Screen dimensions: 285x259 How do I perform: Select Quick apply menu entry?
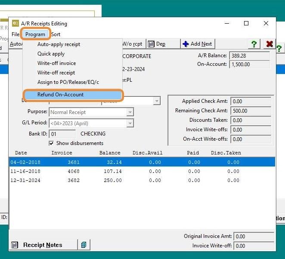pyautogui.click(x=51, y=54)
